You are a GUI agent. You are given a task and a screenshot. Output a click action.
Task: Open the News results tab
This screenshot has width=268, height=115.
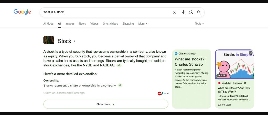click(x=82, y=24)
